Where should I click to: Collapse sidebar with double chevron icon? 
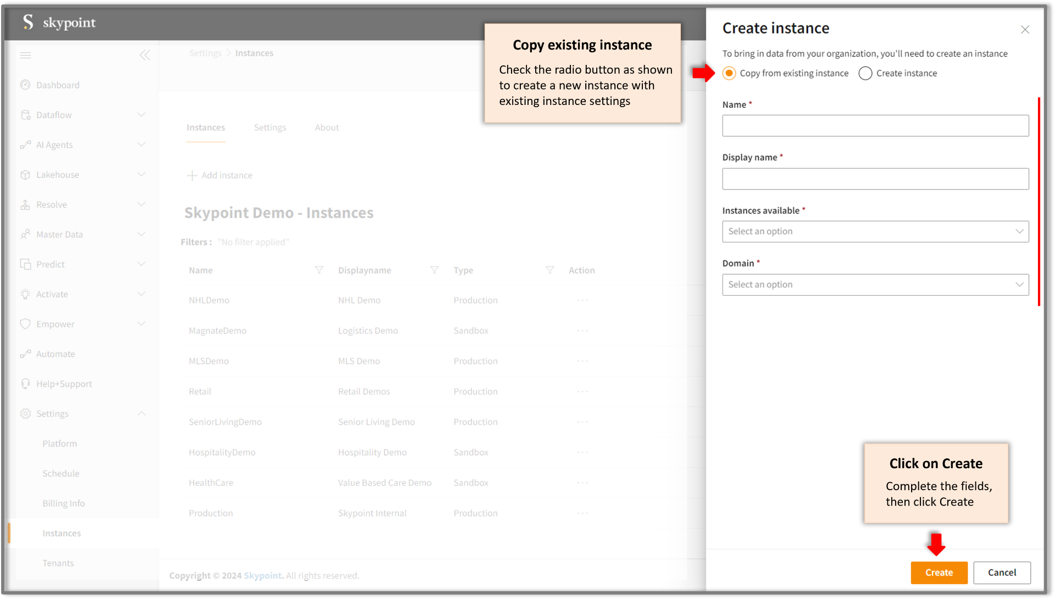click(x=145, y=55)
